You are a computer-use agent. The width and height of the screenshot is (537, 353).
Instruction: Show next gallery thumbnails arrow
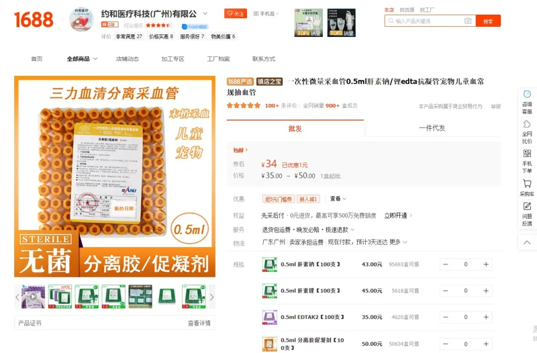pos(211,297)
